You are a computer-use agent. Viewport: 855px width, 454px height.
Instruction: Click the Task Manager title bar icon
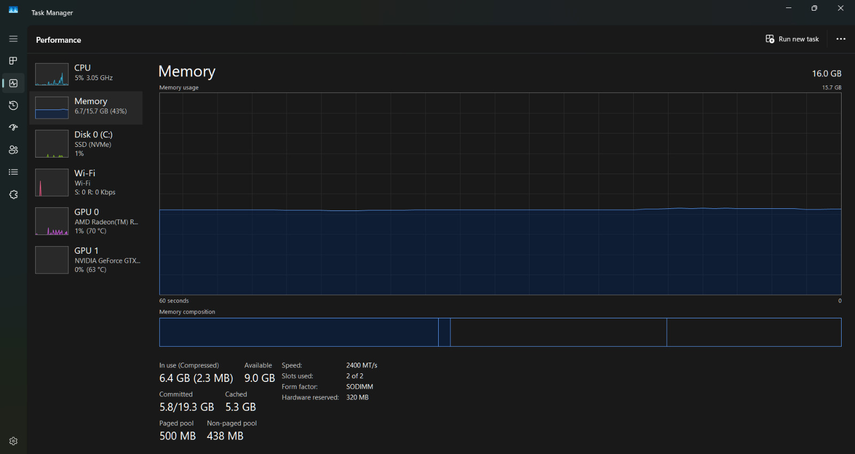(13, 10)
